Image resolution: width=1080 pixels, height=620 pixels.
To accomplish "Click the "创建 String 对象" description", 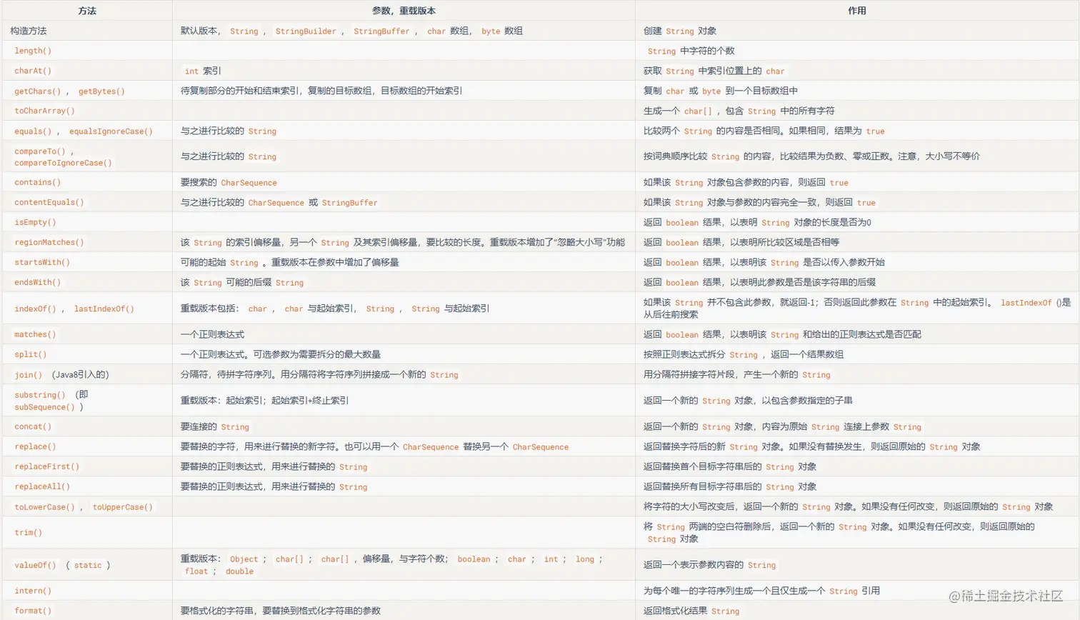I will (x=680, y=31).
